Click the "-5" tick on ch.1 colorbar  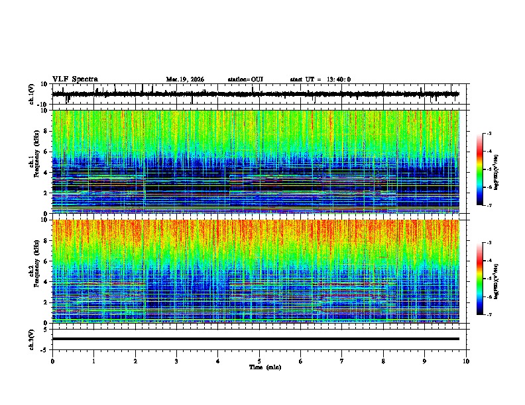(489, 169)
